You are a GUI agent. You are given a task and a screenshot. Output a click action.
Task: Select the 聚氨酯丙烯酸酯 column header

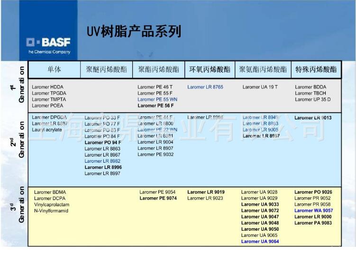click(263, 70)
